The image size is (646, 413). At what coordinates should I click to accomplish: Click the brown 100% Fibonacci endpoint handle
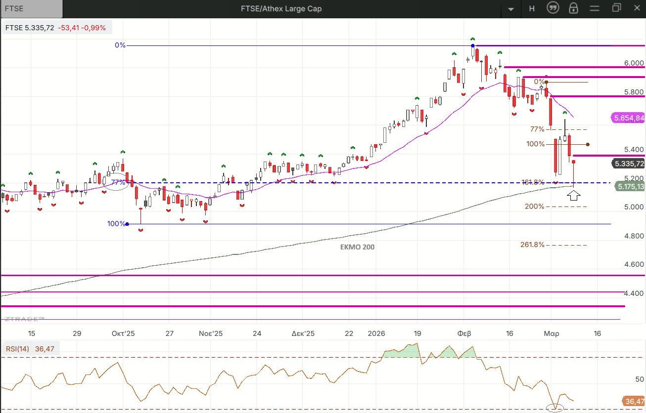click(588, 144)
